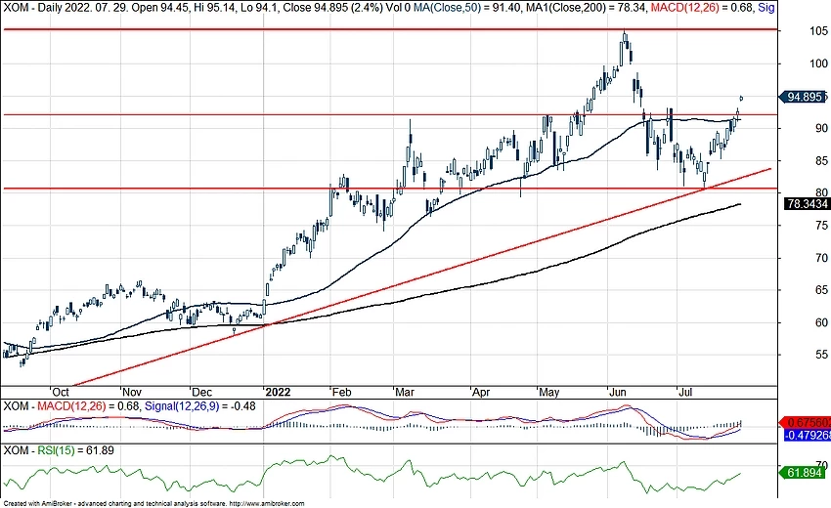Screen dimensions: 831x508
Task: Click the 'Jun' date axis label
Action: pyautogui.click(x=618, y=393)
